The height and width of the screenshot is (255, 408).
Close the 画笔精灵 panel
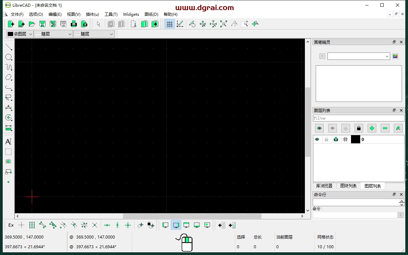click(401, 42)
